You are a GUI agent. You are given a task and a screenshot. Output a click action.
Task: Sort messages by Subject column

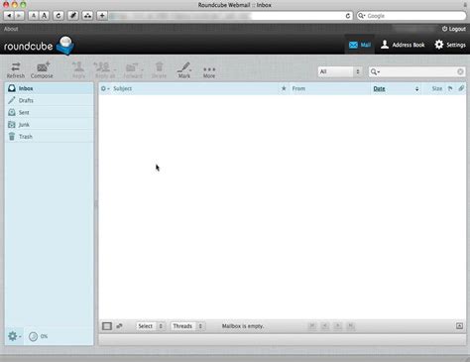pos(123,88)
